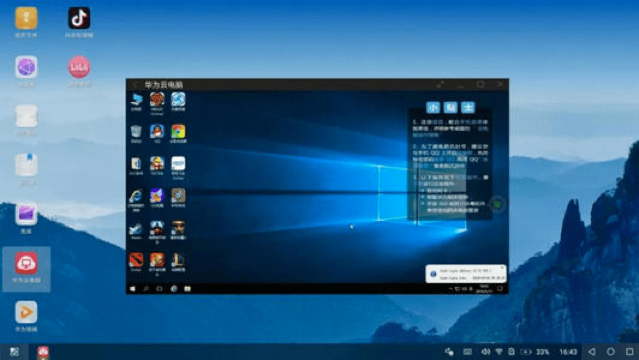639x360 pixels.
Task: Select the Huawei Cloud PC icon in bottom taskbar
Action: point(43,352)
